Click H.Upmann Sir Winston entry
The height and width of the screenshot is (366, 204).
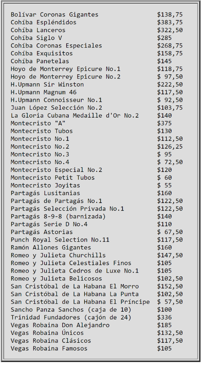coord(47,84)
